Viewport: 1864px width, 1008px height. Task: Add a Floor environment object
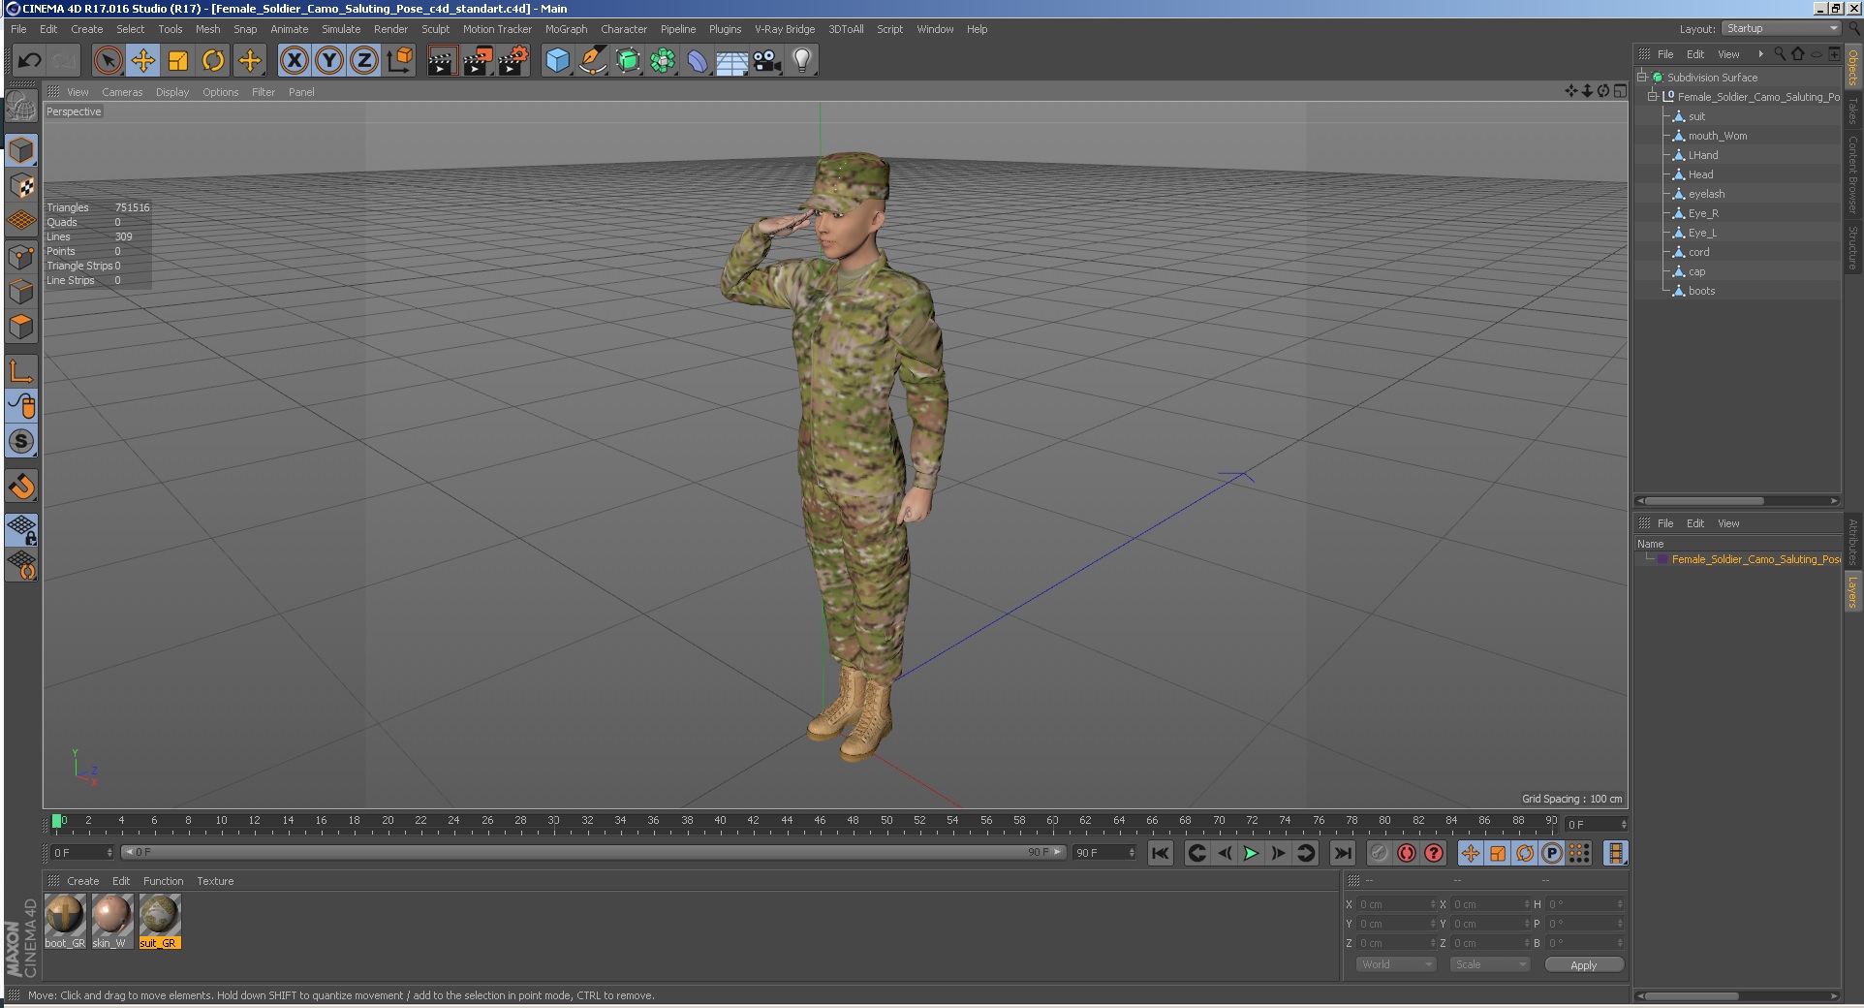coord(732,60)
